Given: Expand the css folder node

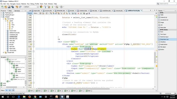Looking at the screenshot, I should point(8,23).
